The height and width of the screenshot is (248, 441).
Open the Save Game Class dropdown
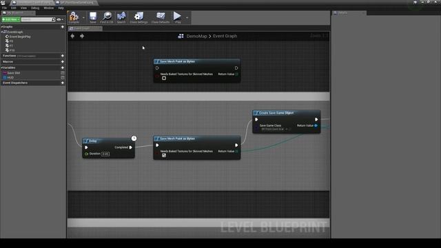click(273, 130)
